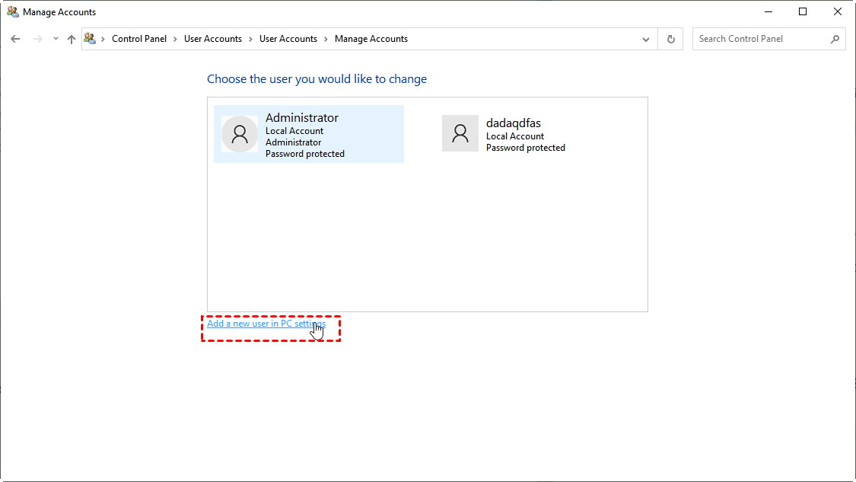Click the Manage Accounts breadcrumb
Screen dimensions: 856x482
pos(371,39)
